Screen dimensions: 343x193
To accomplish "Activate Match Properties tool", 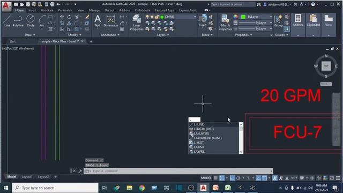I will click(x=225, y=23).
